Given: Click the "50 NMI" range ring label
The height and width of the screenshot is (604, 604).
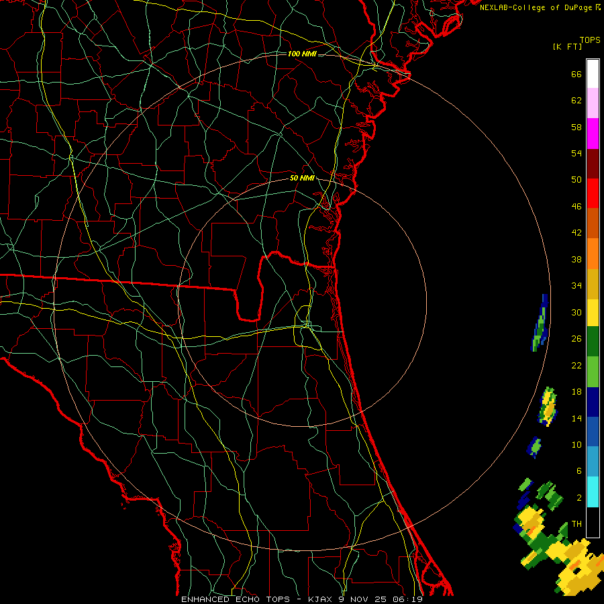Looking at the screenshot, I should (302, 178).
